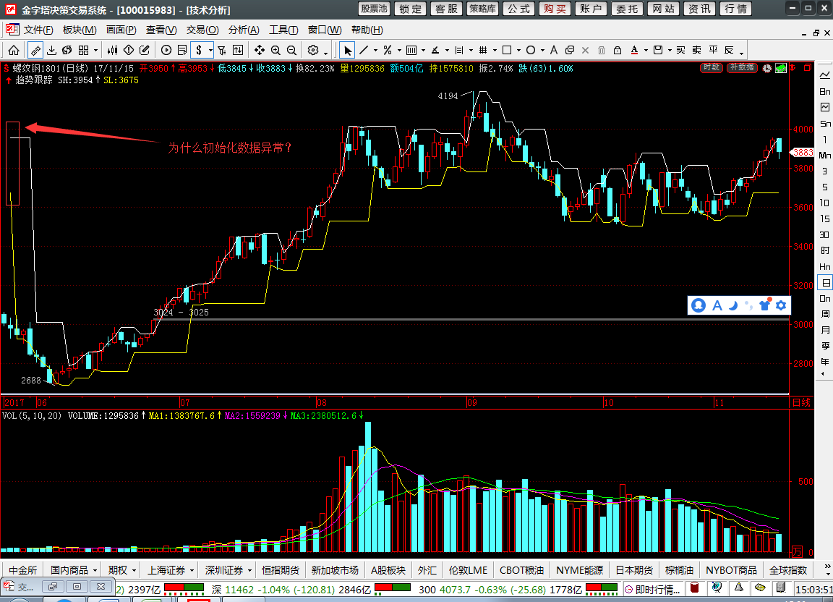Image resolution: width=833 pixels, height=602 pixels.
Task: Open the 板块(M) menu
Action: 80,30
